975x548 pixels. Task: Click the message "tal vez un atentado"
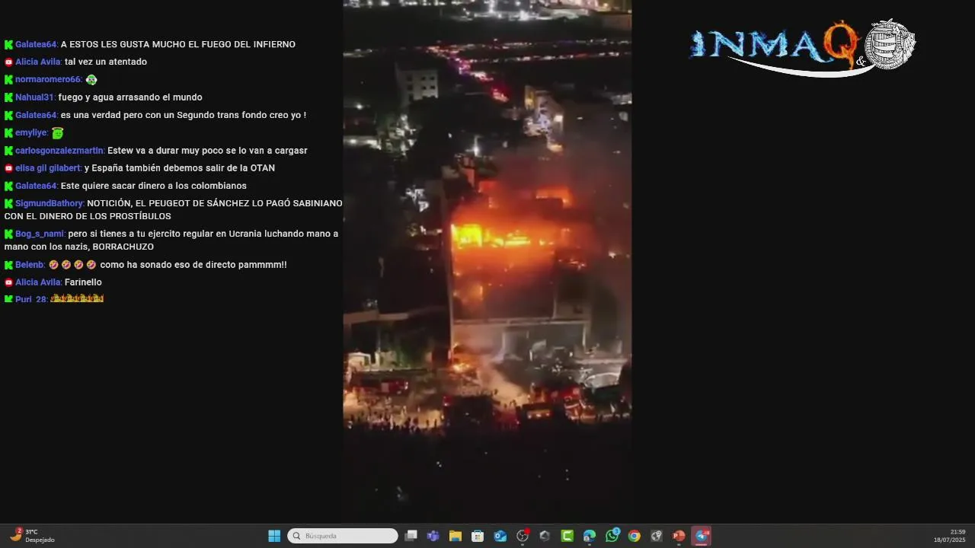pyautogui.click(x=106, y=62)
